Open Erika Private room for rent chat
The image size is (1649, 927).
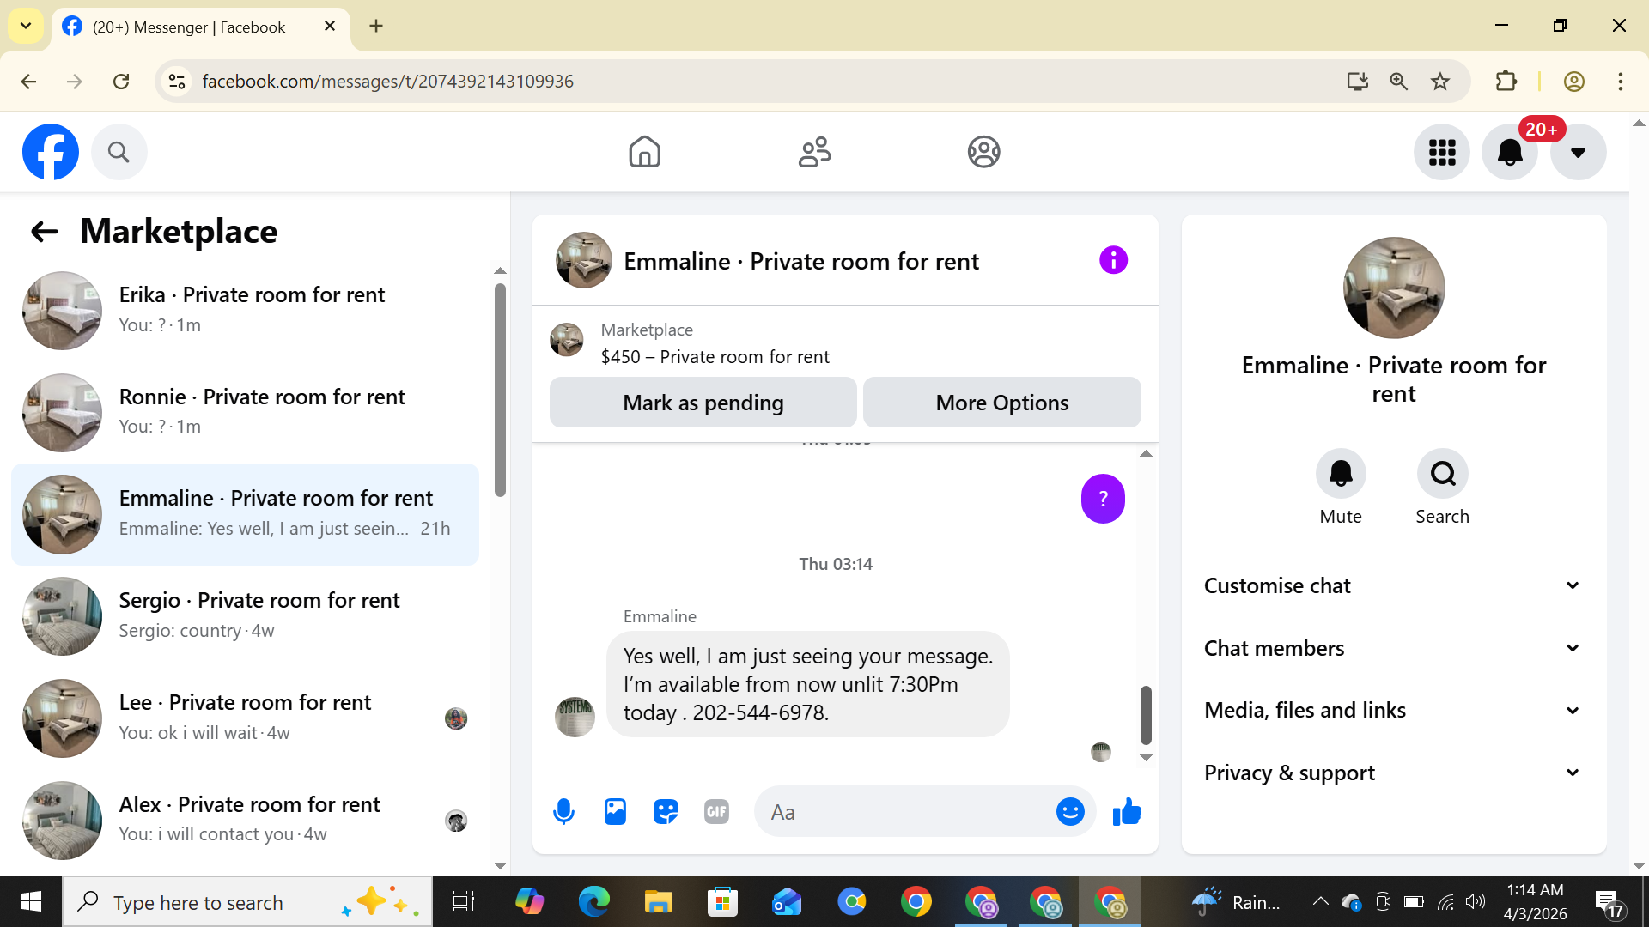click(246, 311)
